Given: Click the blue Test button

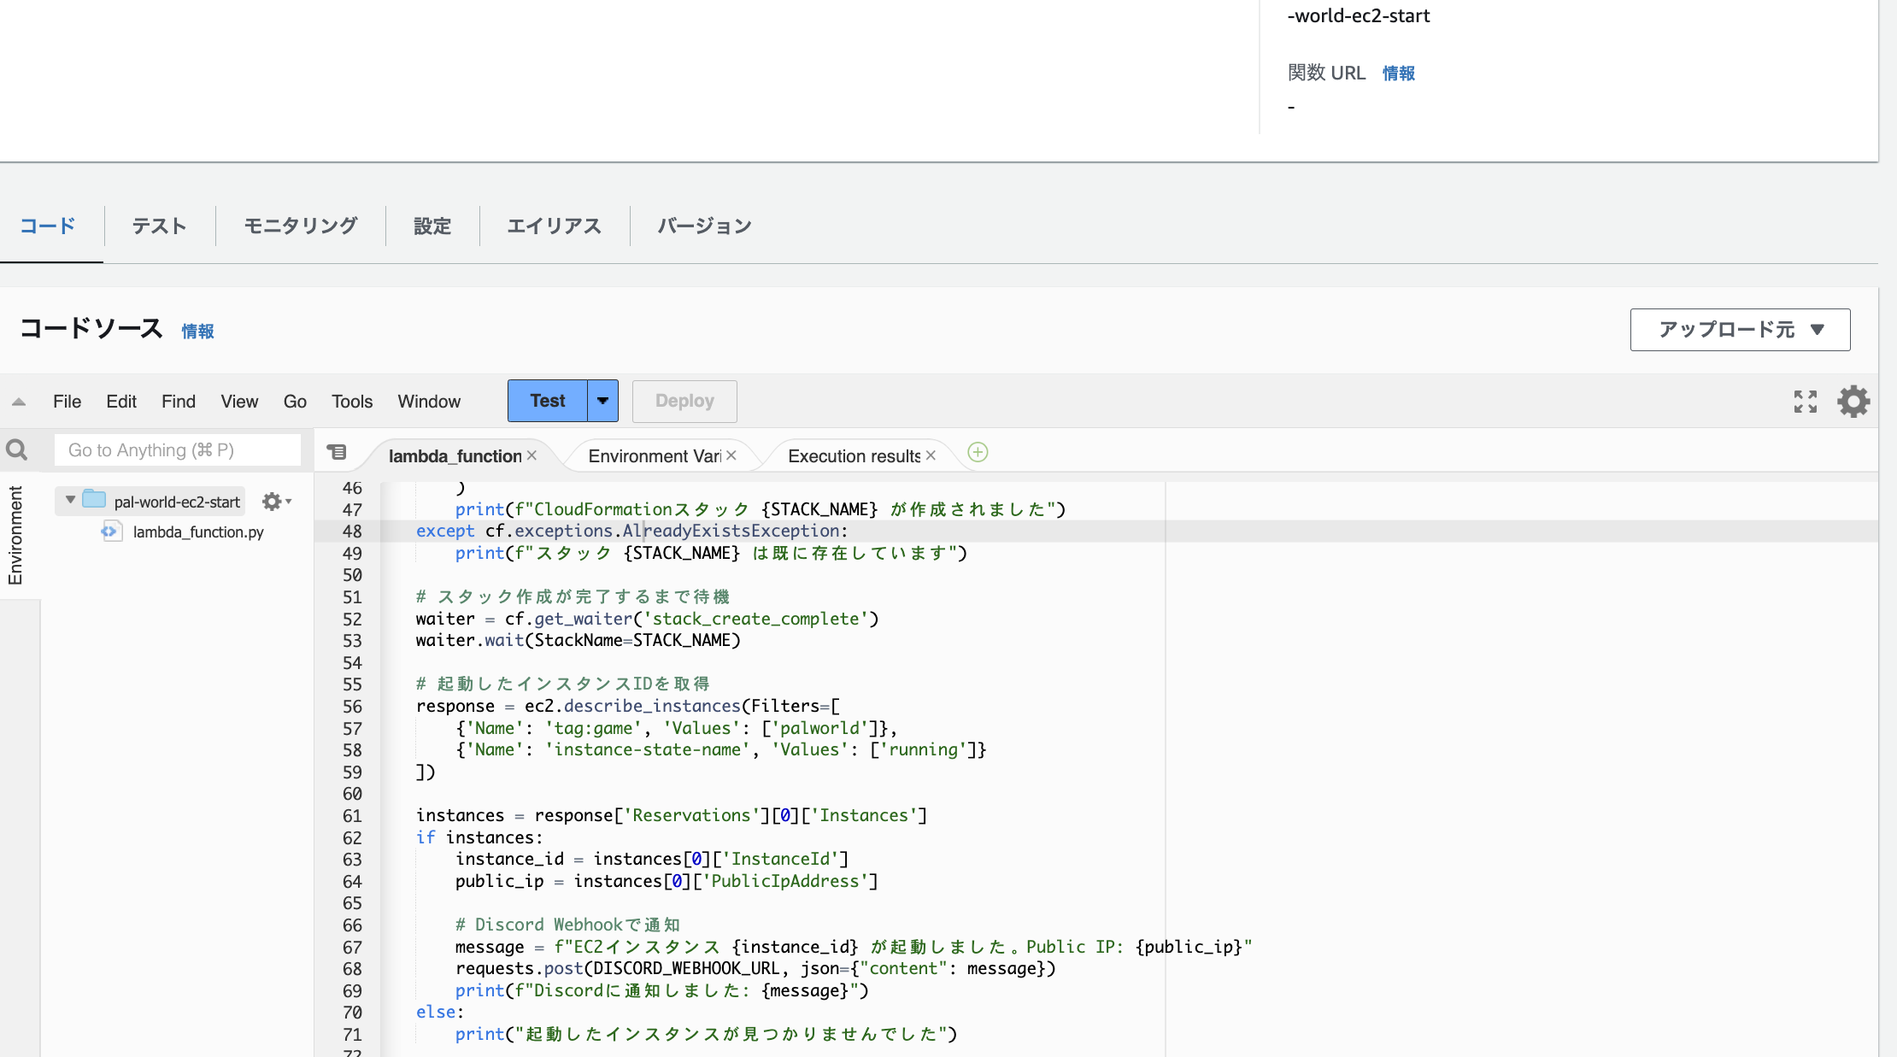Looking at the screenshot, I should 547,401.
